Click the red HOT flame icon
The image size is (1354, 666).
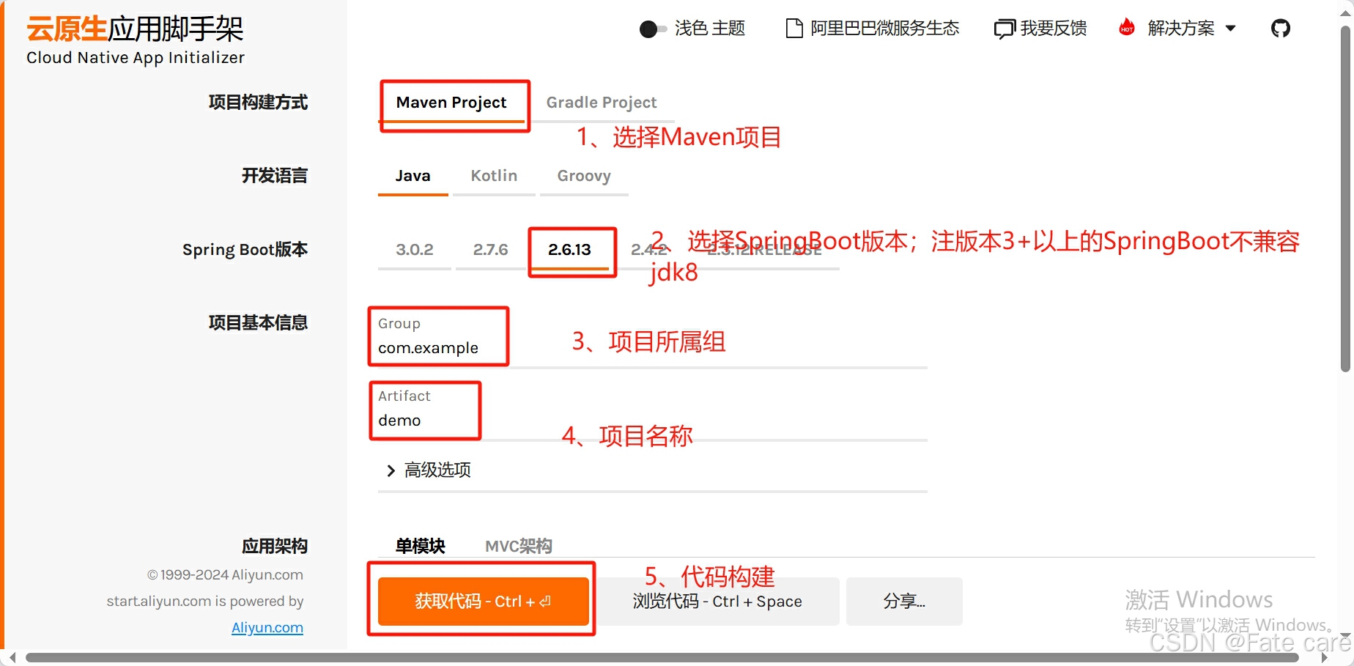[1127, 28]
